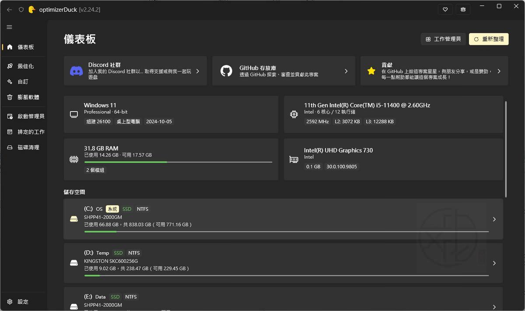
Task: Click the E: drive icon
Action: (x=74, y=307)
